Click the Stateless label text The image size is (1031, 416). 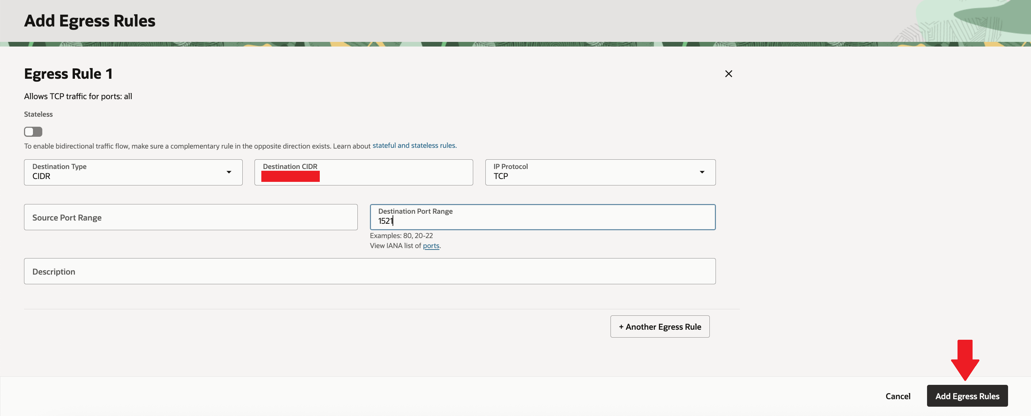(x=38, y=114)
